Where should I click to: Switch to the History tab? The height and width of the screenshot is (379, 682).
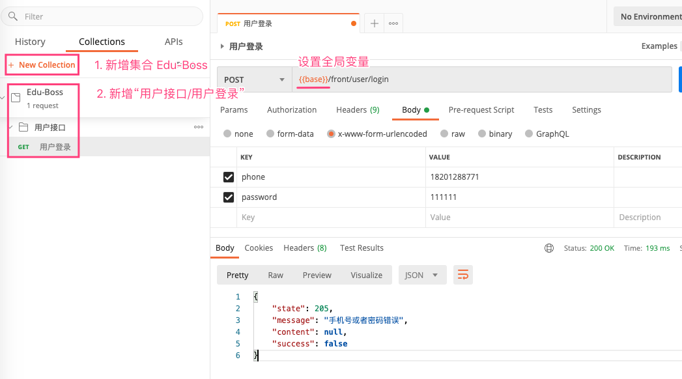[x=30, y=42]
